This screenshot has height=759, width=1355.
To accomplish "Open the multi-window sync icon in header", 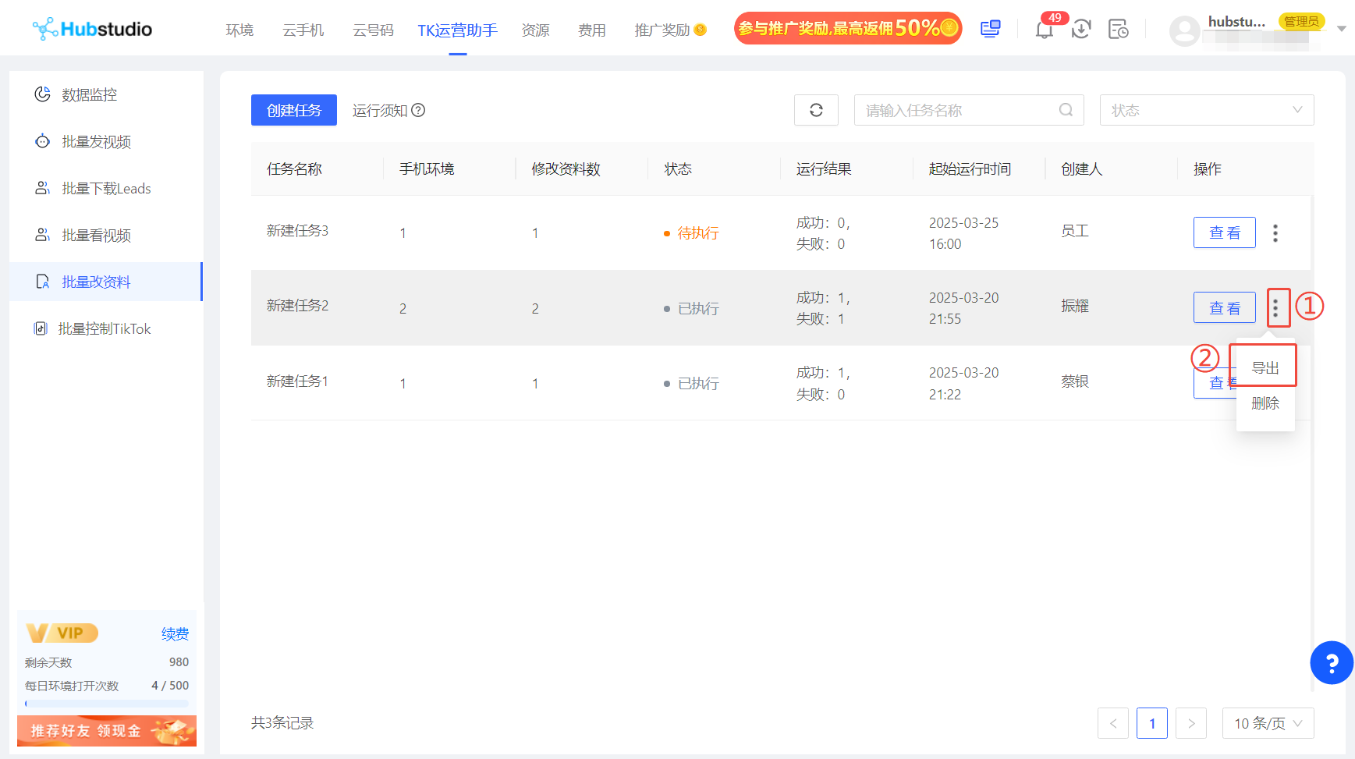I will (990, 29).
